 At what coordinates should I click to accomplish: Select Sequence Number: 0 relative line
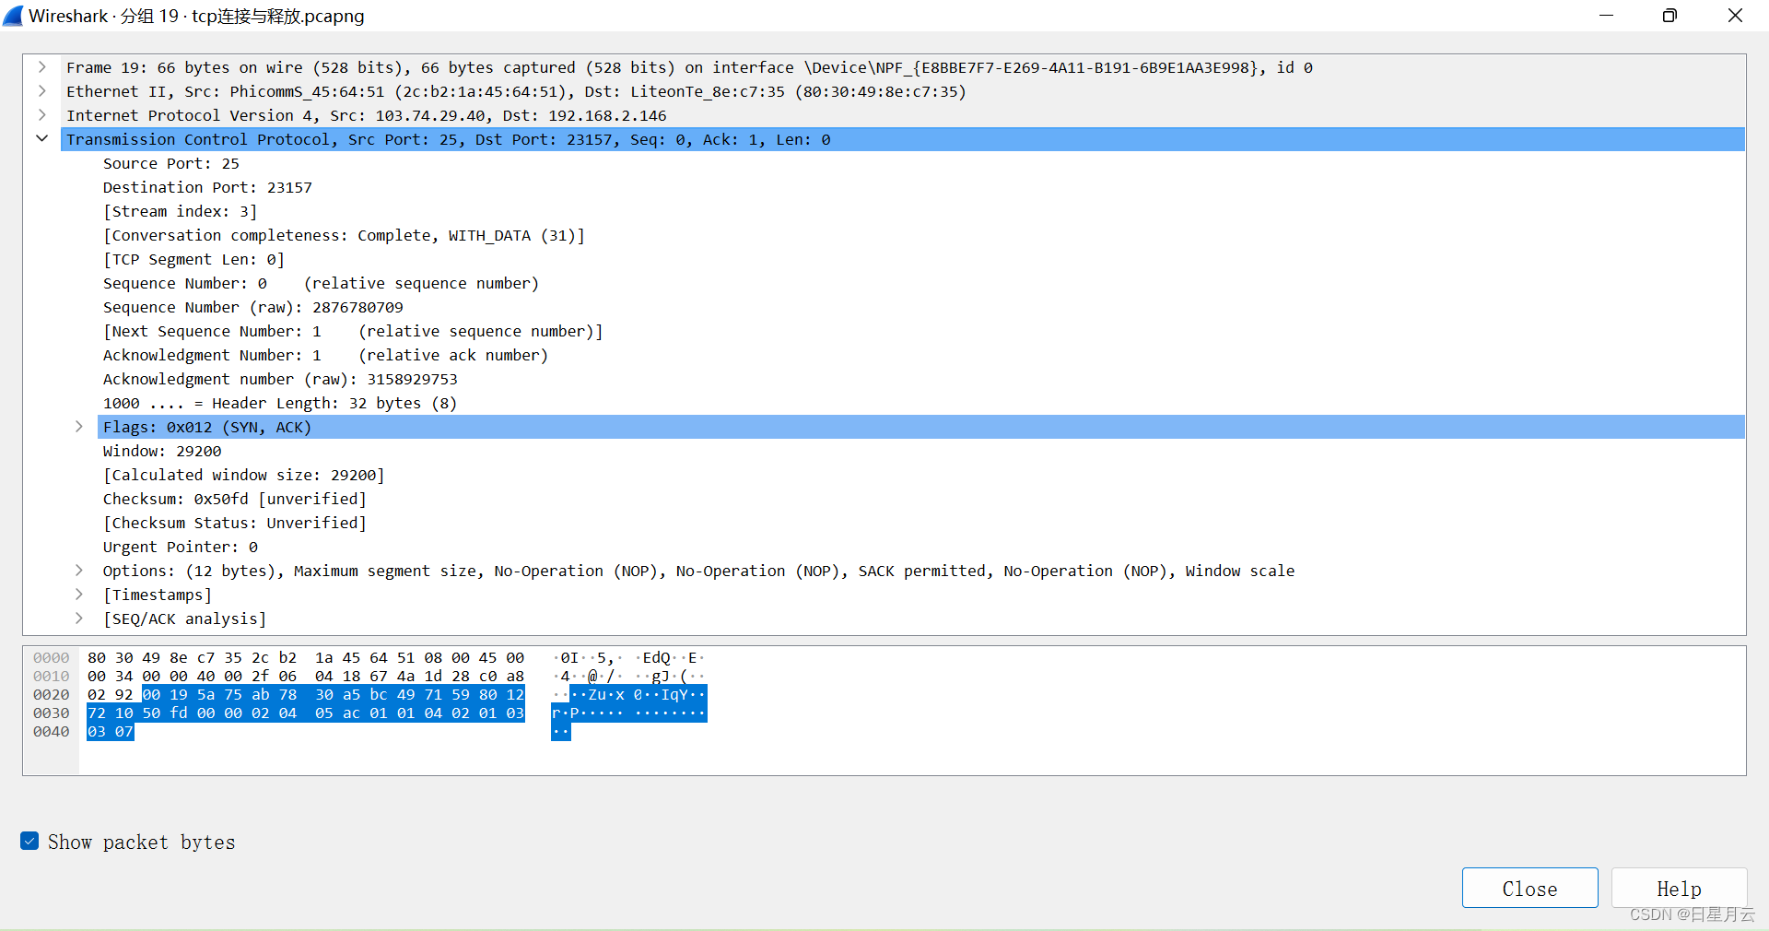click(321, 283)
